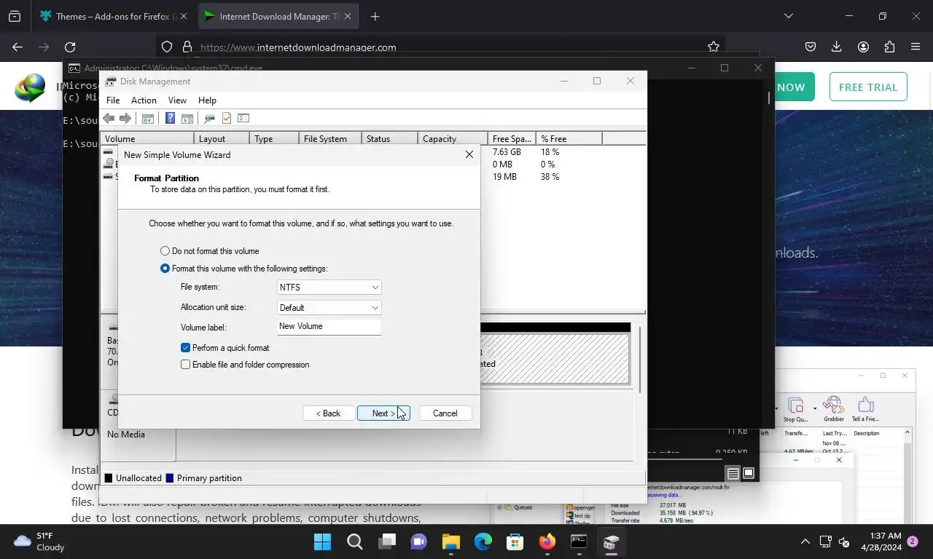
Task: Click the Save to Pocket icon
Action: pos(810,47)
